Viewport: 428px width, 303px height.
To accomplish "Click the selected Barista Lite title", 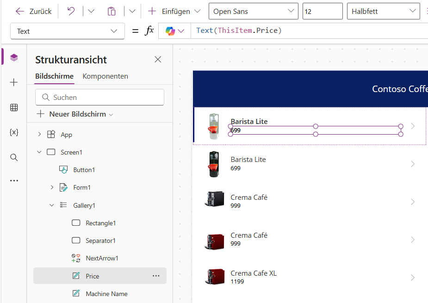I will pyautogui.click(x=249, y=122).
